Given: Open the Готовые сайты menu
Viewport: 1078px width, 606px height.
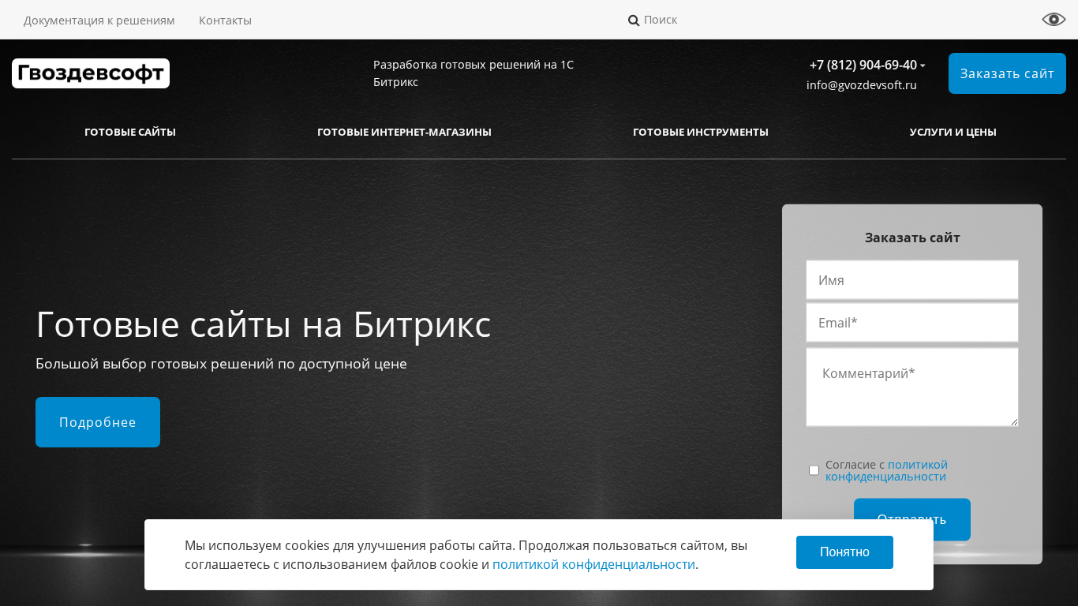Looking at the screenshot, I should click(x=130, y=132).
